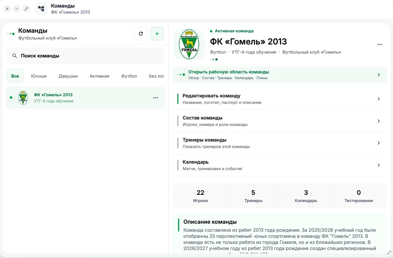This screenshot has height=258, width=393.
Task: Click the refresh teams icon button
Action: 141,33
